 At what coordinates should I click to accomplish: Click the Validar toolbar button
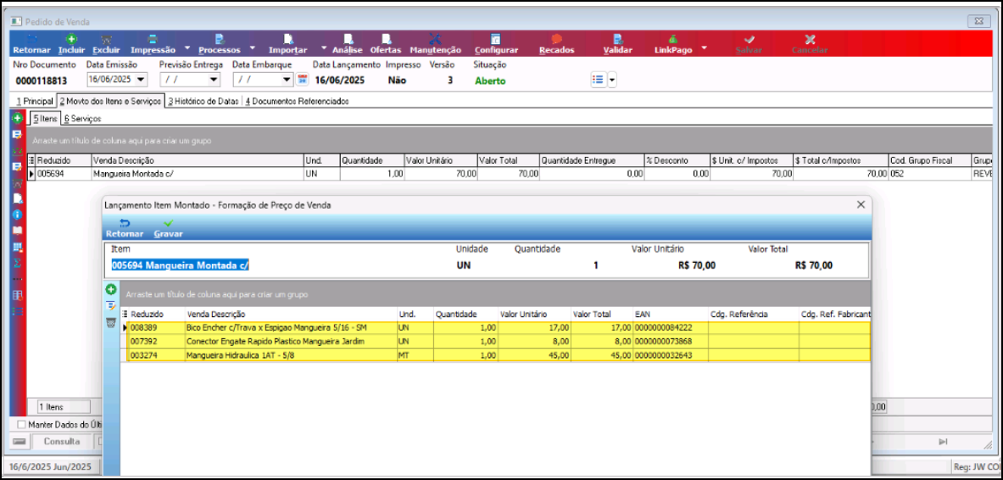pos(618,44)
